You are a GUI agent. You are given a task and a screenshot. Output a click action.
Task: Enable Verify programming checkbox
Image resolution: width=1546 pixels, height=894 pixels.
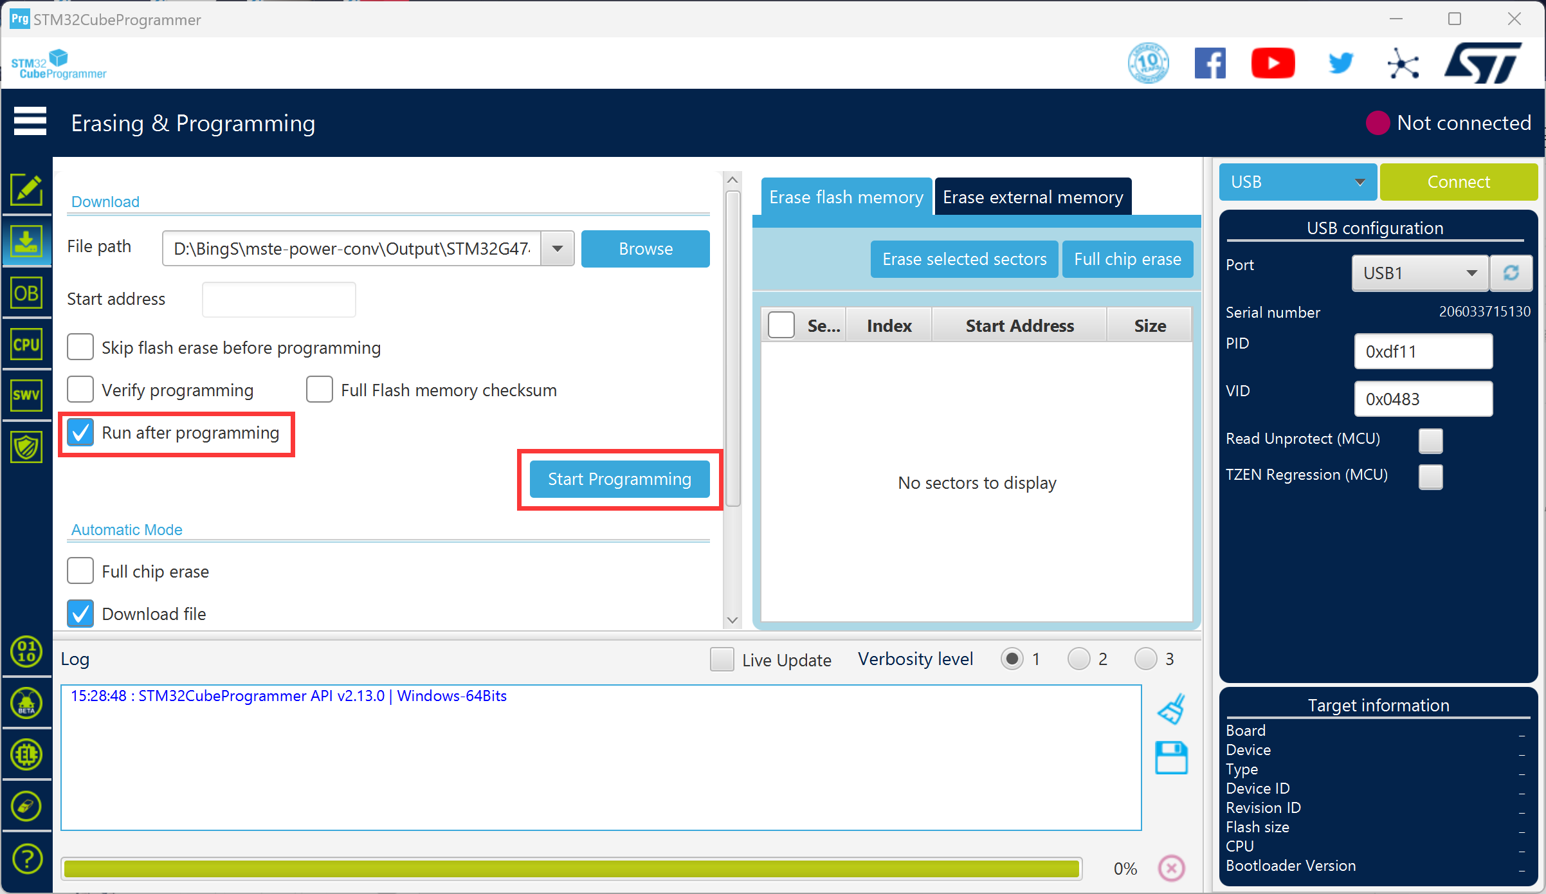80,390
